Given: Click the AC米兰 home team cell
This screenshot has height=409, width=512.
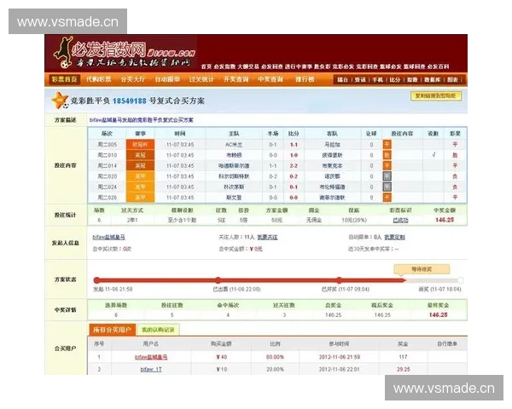Looking at the screenshot, I should (234, 145).
